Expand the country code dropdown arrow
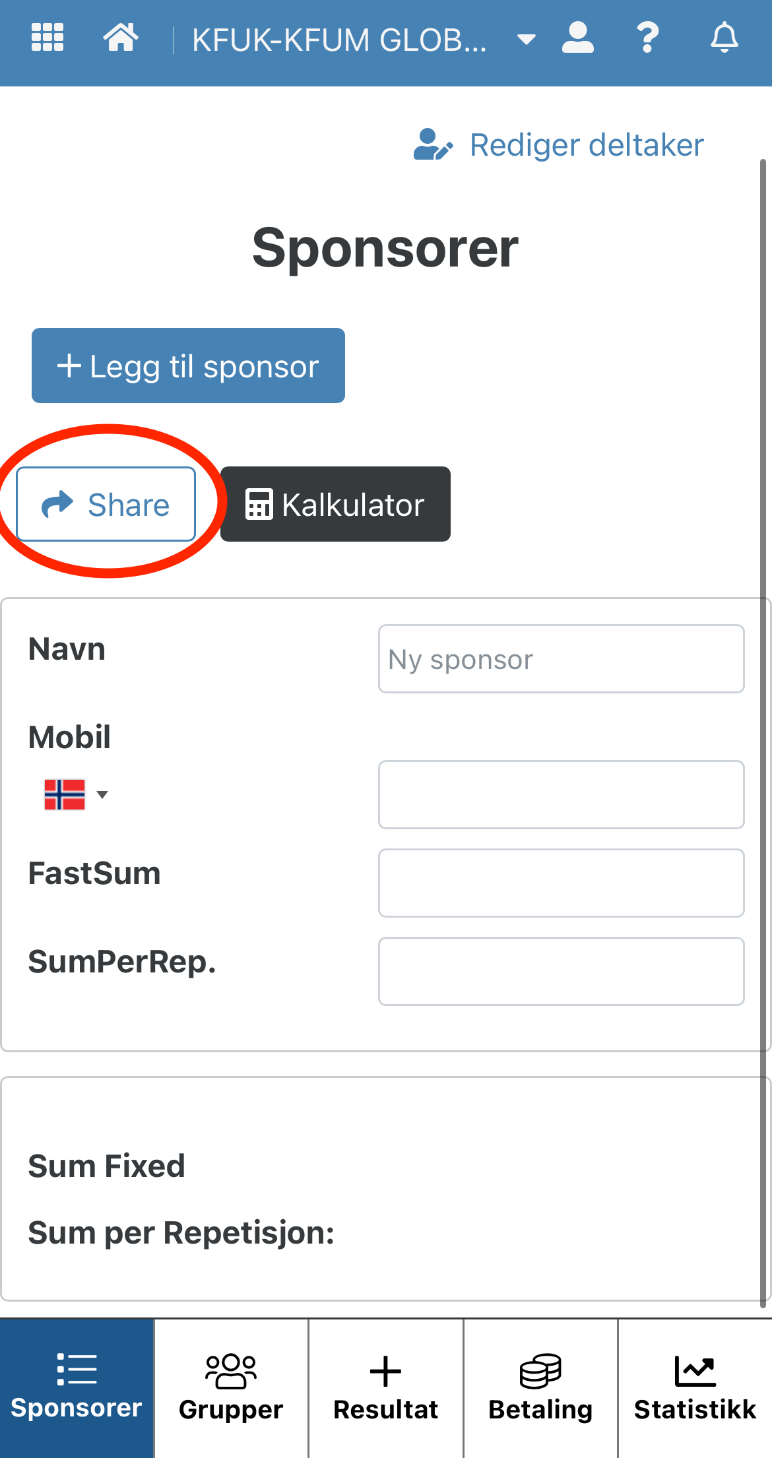The width and height of the screenshot is (772, 1458). pyautogui.click(x=102, y=794)
